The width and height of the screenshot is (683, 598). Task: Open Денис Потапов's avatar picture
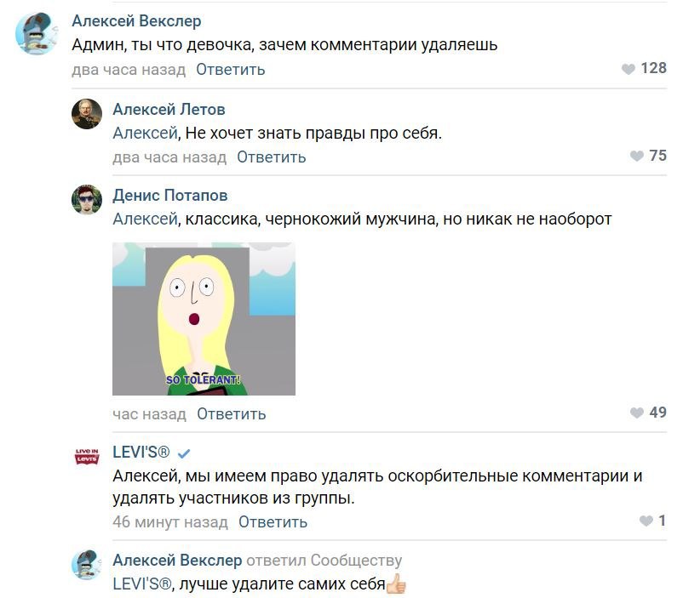tap(87, 200)
